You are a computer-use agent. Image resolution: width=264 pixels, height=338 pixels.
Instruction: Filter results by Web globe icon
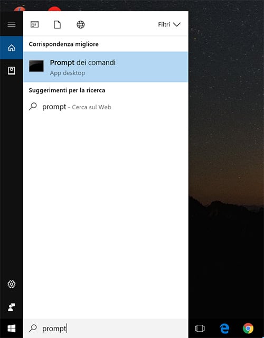click(x=81, y=25)
